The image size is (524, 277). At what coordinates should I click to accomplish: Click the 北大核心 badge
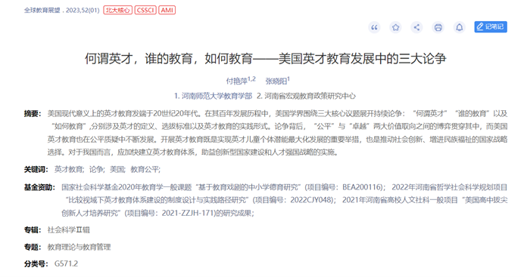117,11
